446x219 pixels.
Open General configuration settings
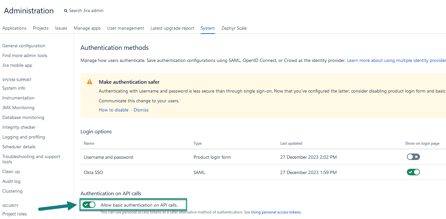click(23, 46)
